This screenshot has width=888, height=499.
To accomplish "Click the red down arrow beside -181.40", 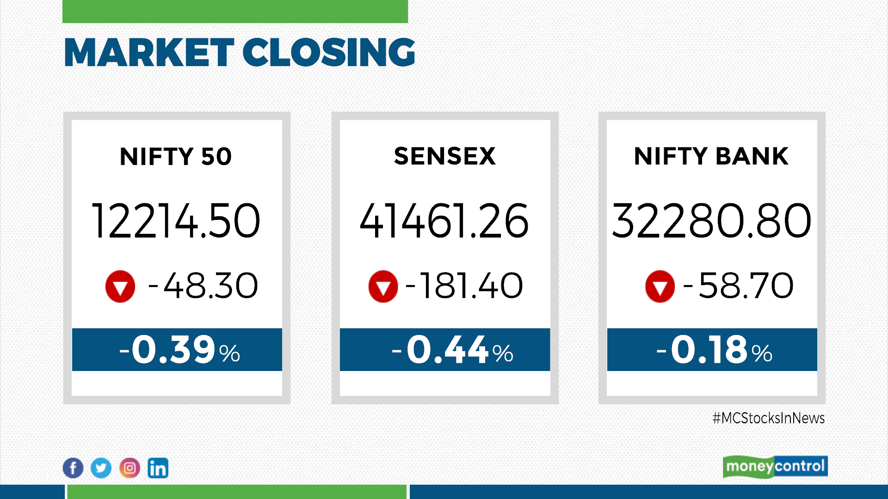I will (383, 286).
